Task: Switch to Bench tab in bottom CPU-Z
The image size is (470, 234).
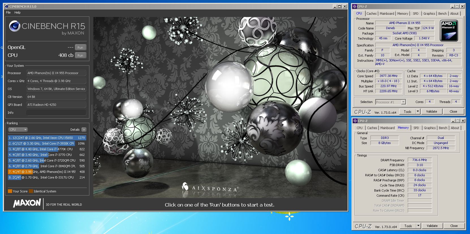Action: [443, 128]
